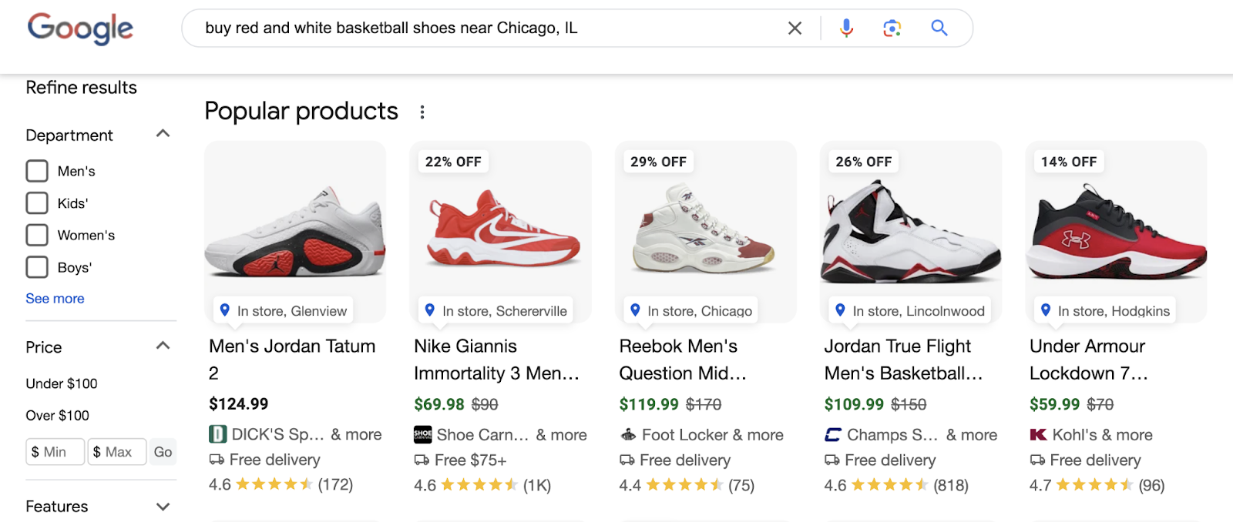Viewport: 1233px width, 522px height.
Task: Check the Men's department filter
Action: tap(36, 170)
